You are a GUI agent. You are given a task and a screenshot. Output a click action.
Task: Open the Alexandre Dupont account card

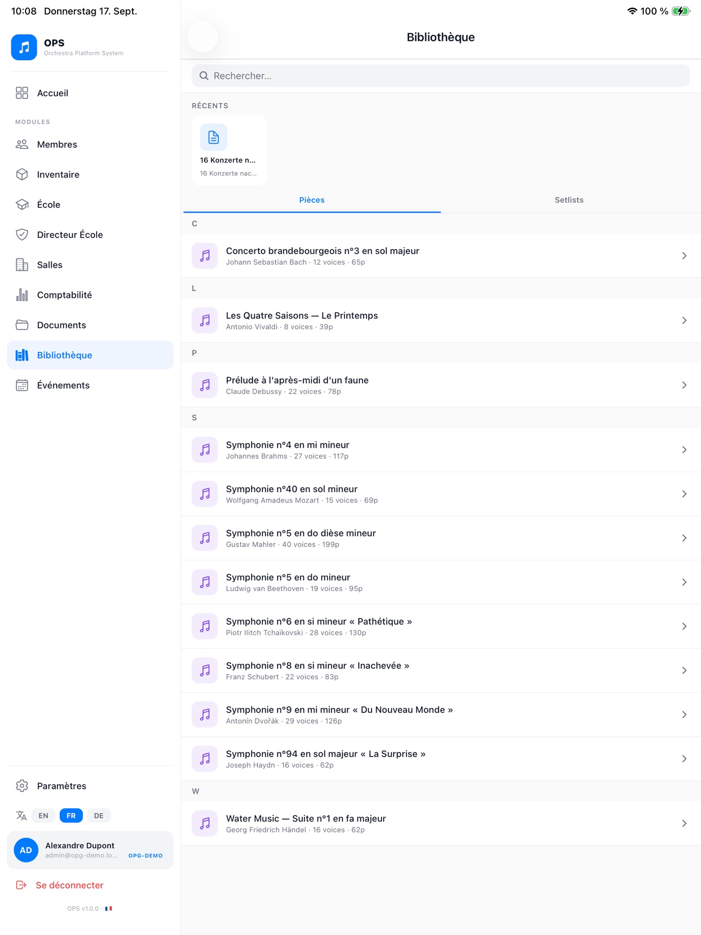(x=90, y=850)
